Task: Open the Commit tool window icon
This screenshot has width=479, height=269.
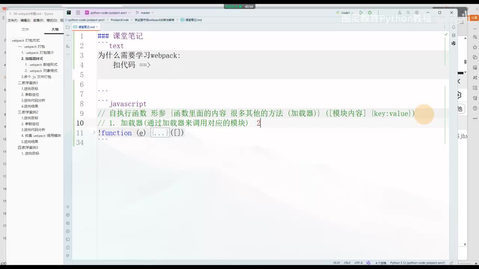Action: point(68,35)
